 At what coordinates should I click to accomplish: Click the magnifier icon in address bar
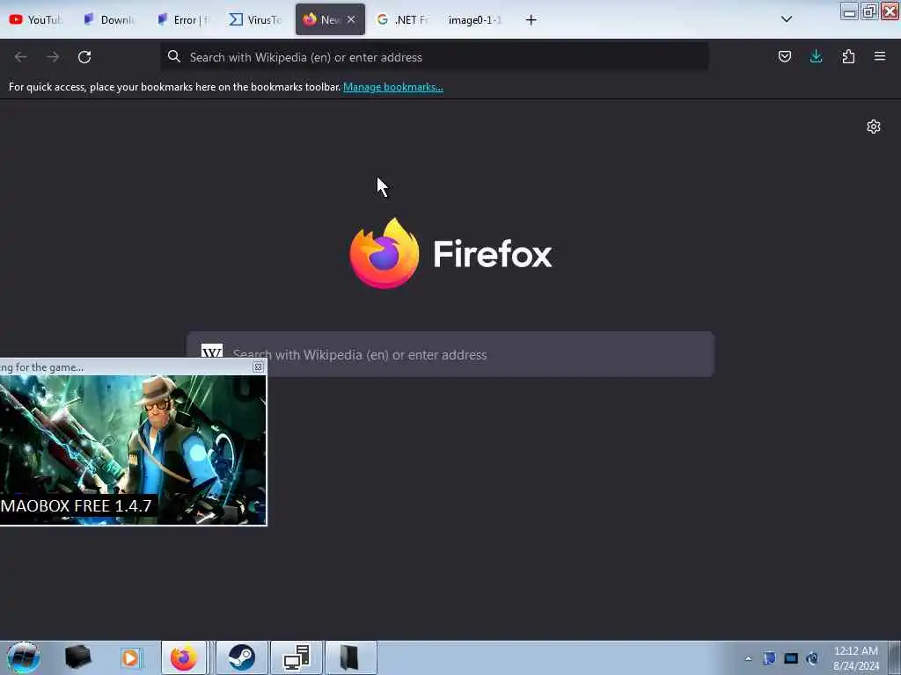[x=174, y=56]
